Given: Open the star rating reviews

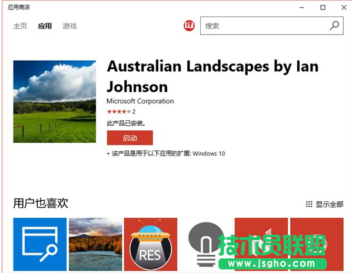Looking at the screenshot, I should (121, 112).
